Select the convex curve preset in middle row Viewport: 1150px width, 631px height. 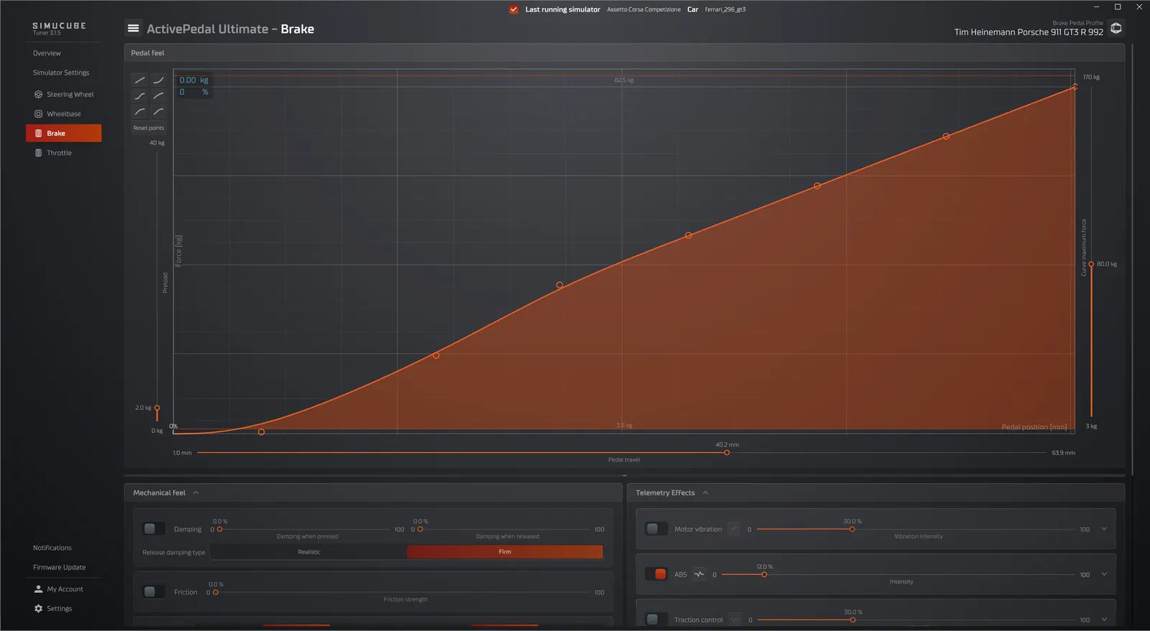(158, 96)
